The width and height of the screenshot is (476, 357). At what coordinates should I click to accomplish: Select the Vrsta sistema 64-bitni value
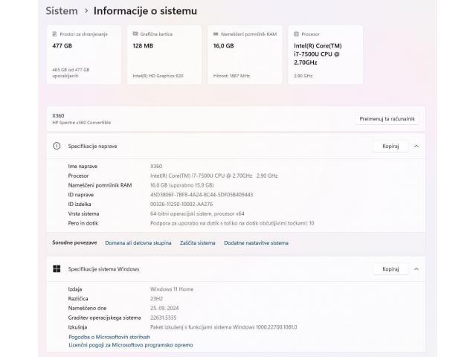tap(197, 213)
